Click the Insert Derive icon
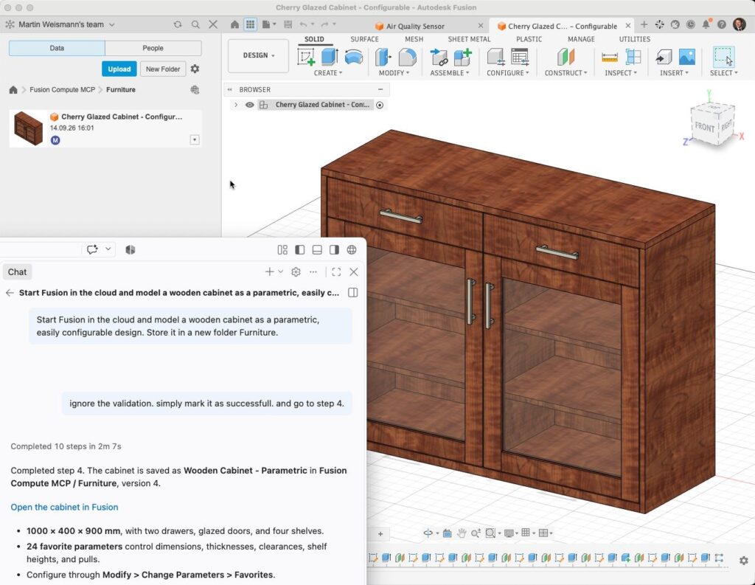Screen dimensions: 755x585 tap(664, 57)
